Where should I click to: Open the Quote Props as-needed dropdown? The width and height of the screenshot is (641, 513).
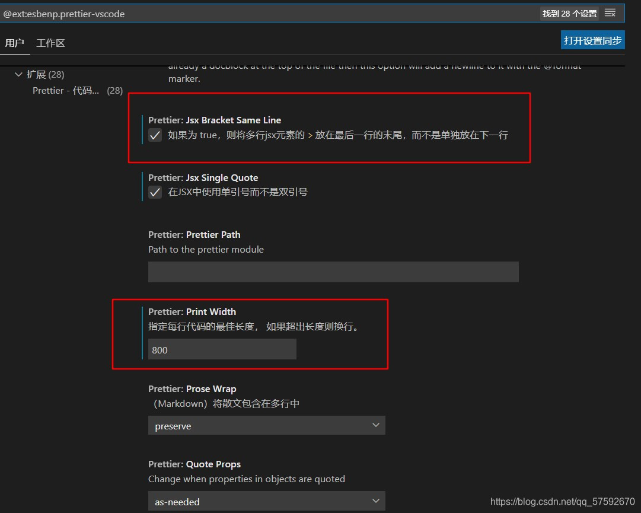coord(266,501)
